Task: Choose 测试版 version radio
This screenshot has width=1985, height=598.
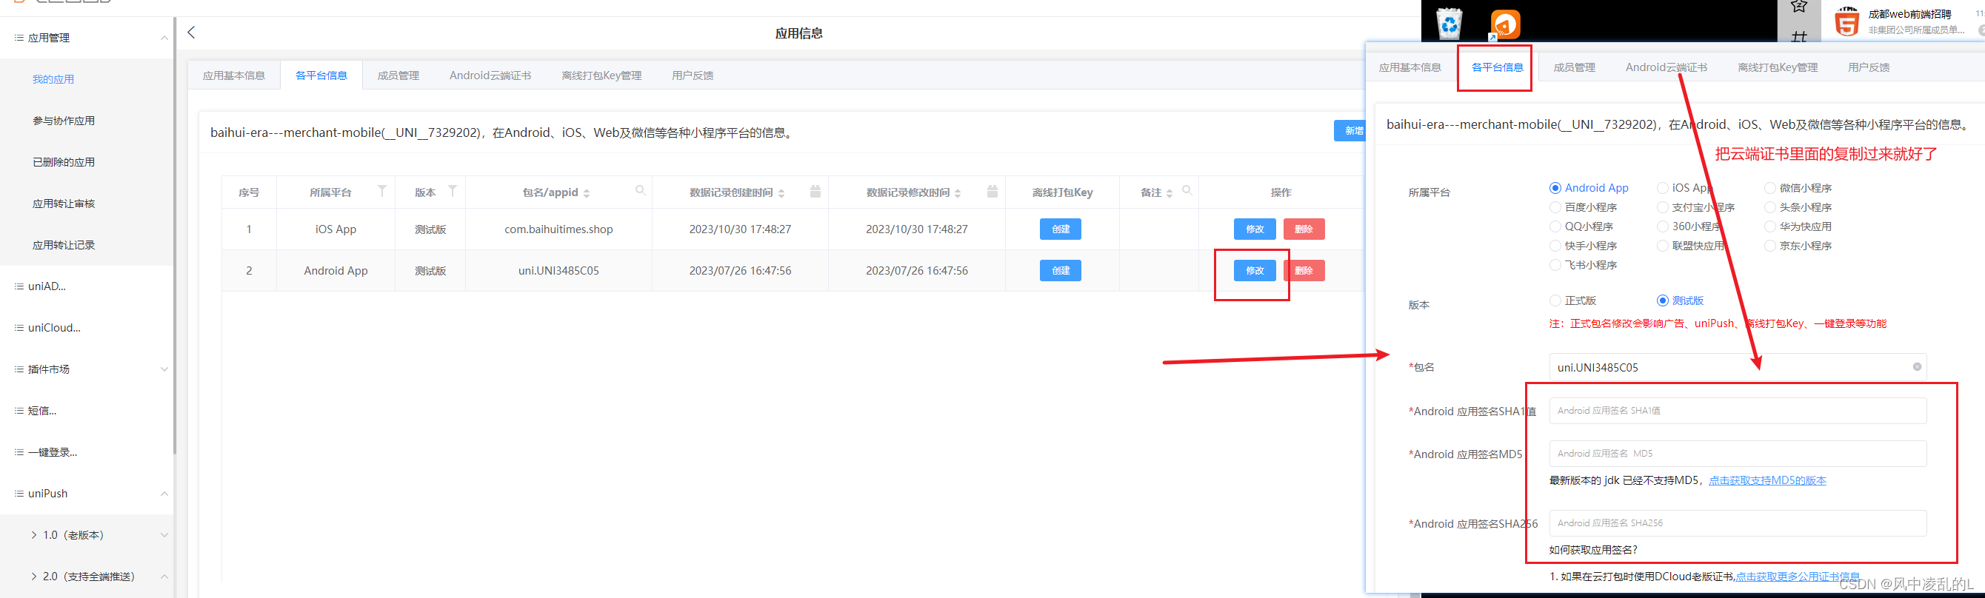Action: pos(1662,300)
